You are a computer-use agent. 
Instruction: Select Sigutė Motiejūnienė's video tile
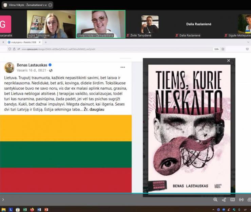tap(237, 24)
